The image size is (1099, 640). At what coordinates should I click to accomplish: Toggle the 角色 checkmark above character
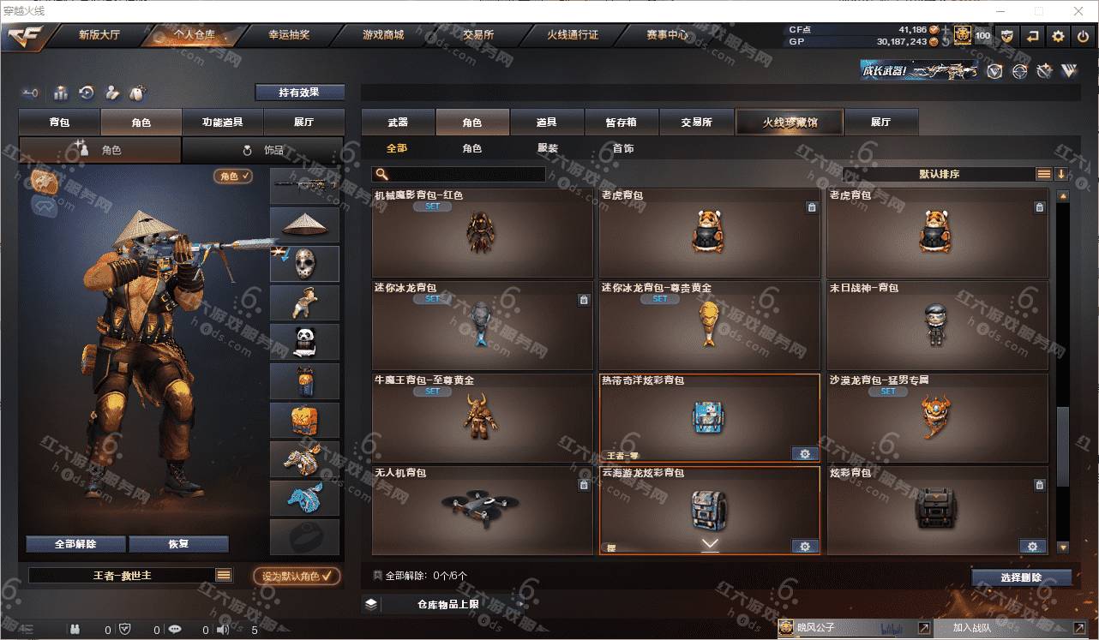(233, 176)
